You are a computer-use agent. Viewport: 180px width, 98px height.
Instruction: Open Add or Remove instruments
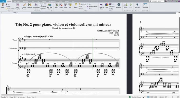24,6
